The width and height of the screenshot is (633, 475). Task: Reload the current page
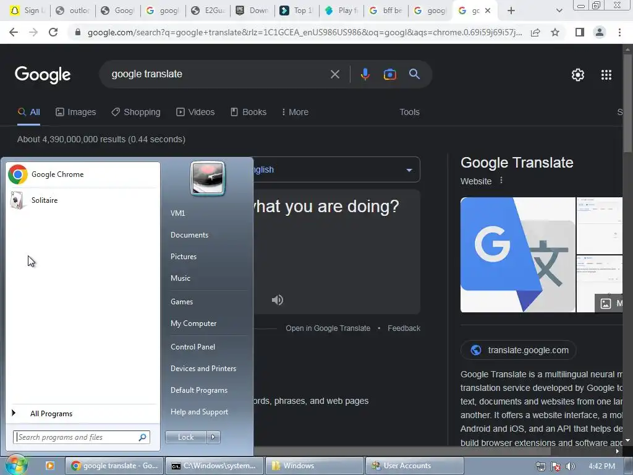tap(53, 32)
